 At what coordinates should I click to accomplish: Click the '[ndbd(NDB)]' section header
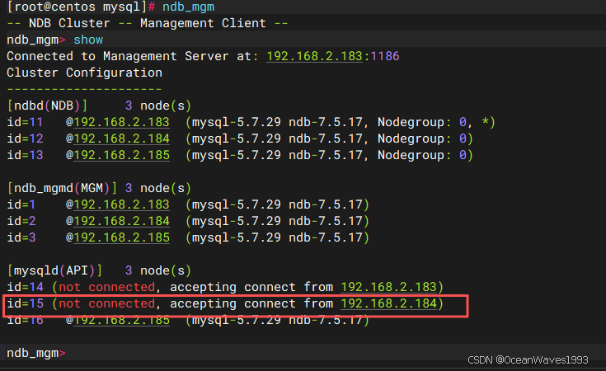tap(48, 106)
